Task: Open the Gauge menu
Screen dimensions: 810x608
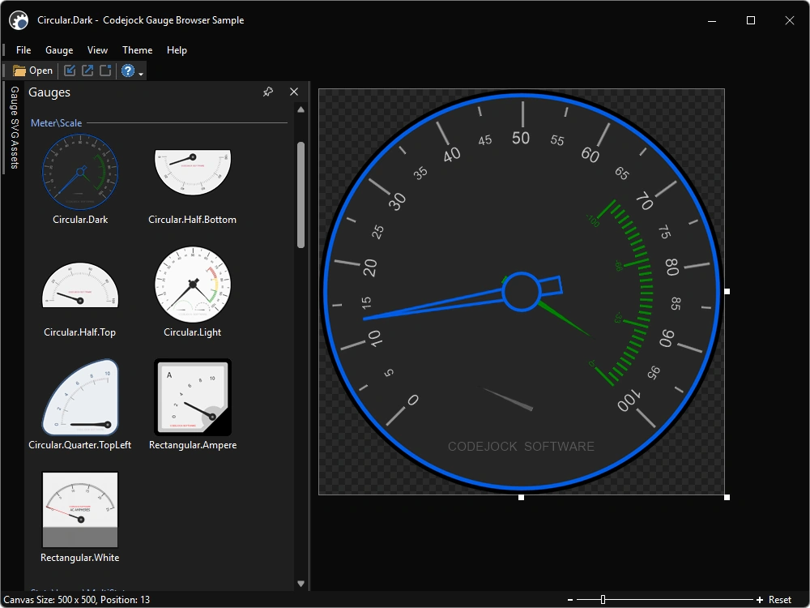Action: (59, 50)
